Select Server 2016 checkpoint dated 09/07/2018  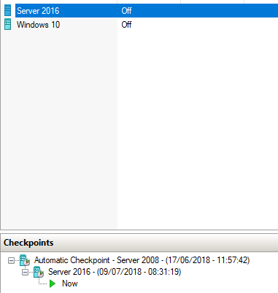(115, 272)
